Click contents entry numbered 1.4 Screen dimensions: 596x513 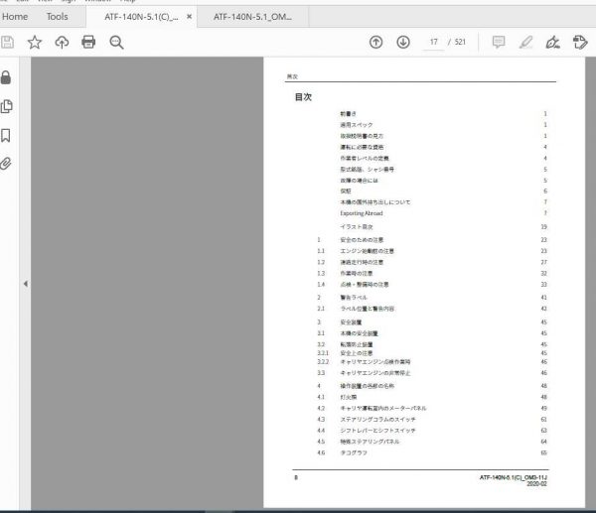pos(432,285)
